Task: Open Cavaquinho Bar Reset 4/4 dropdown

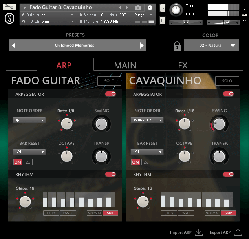Action: (x=147, y=152)
